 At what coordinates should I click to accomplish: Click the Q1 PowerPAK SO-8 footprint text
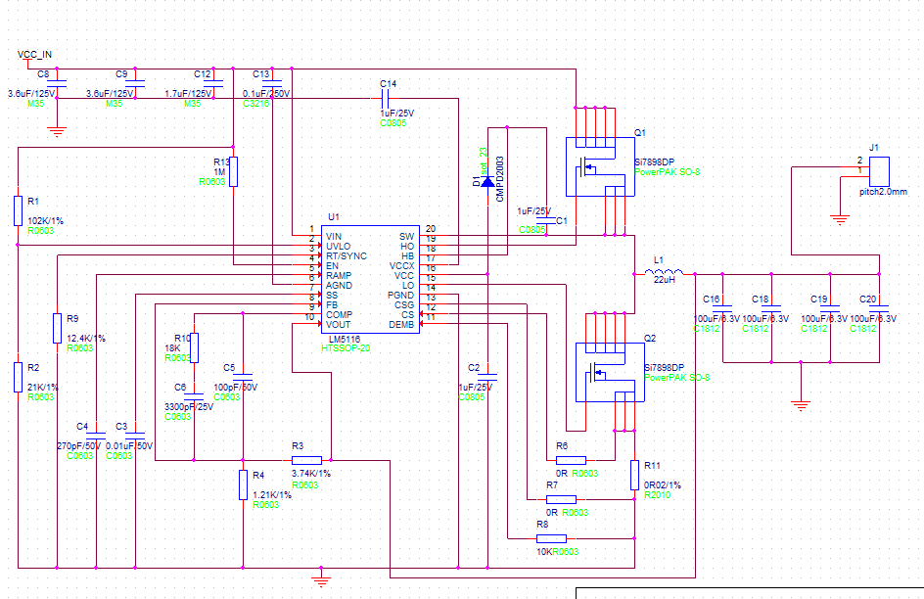point(668,172)
